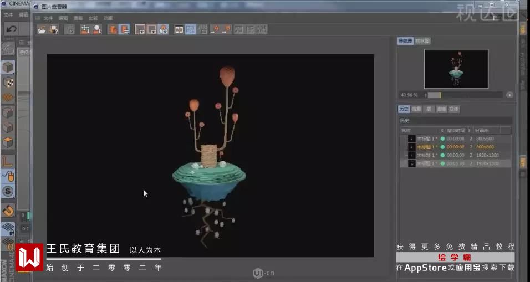530x282 pixels.
Task: Click the Set as A icon
Action: point(215,30)
